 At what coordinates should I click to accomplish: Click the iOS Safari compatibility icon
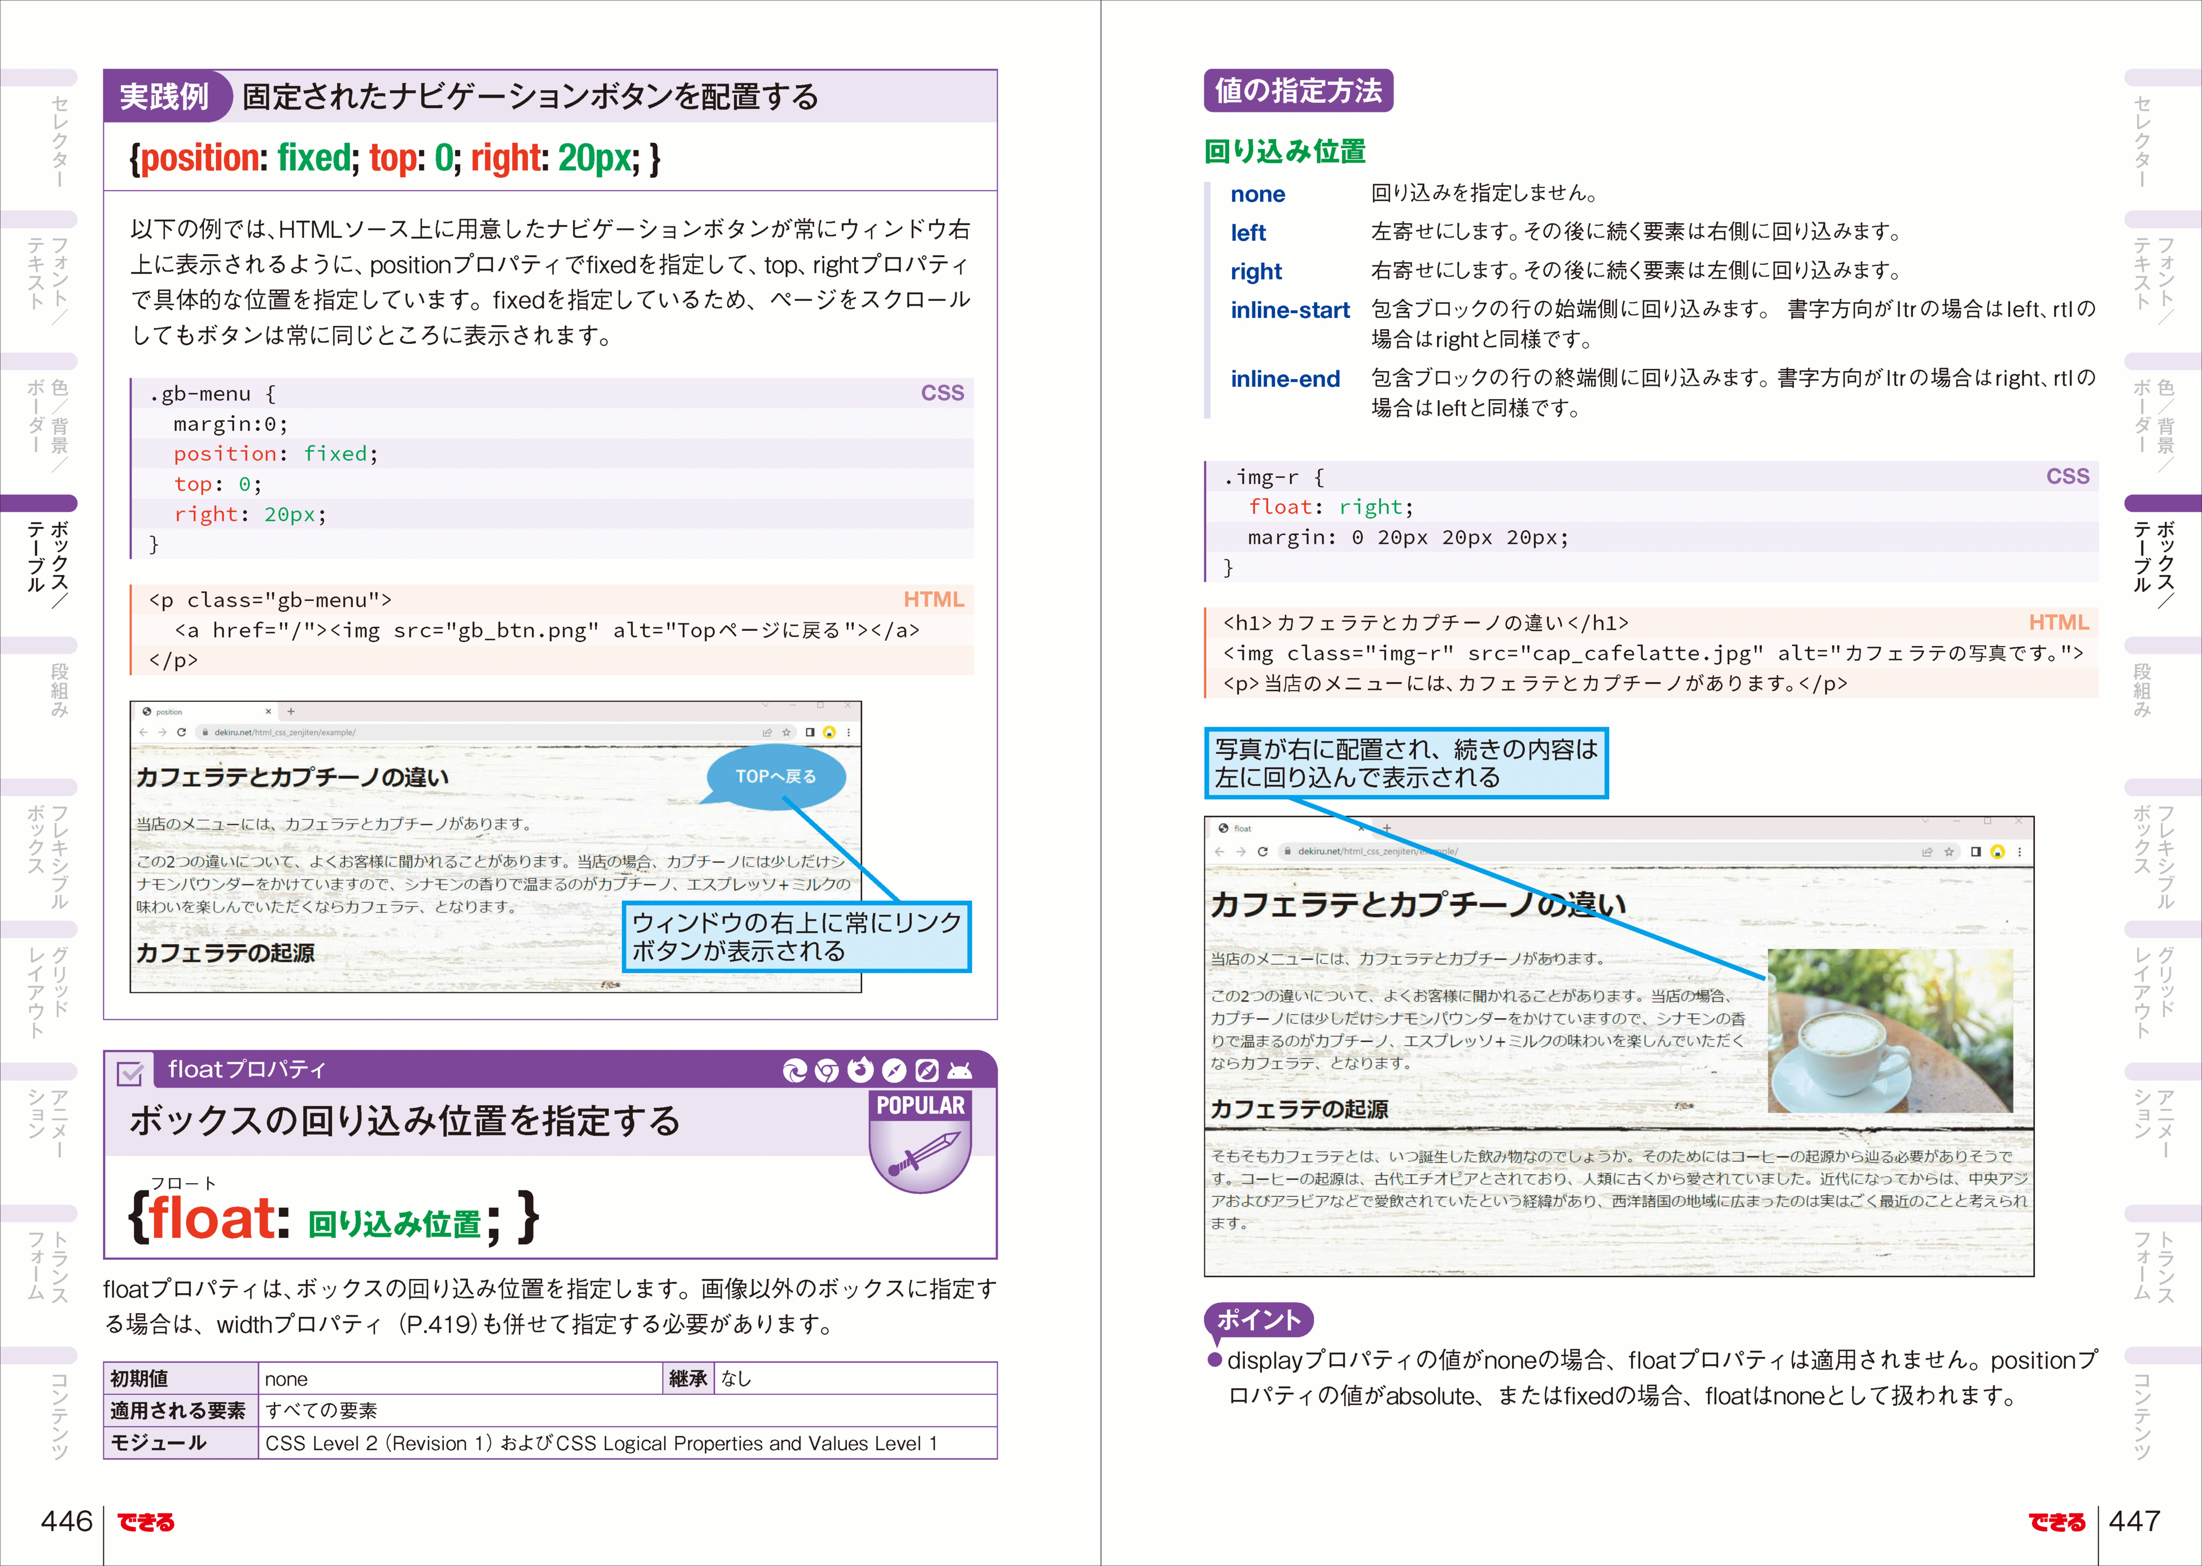928,1070
